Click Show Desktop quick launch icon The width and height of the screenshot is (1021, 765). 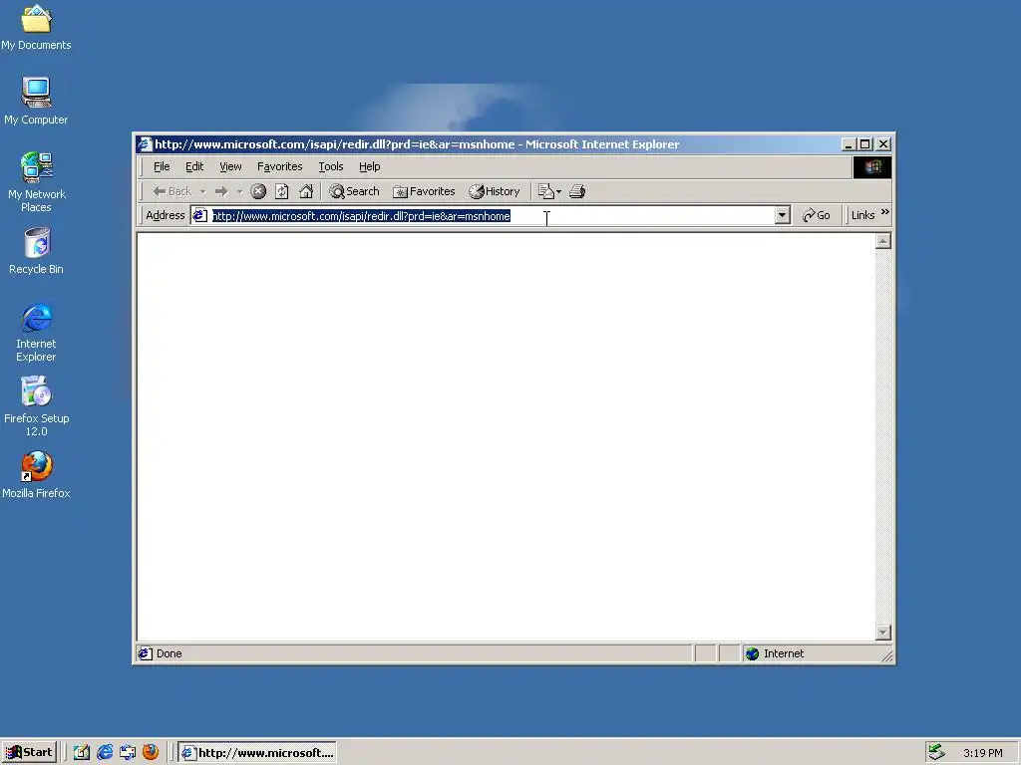click(82, 752)
